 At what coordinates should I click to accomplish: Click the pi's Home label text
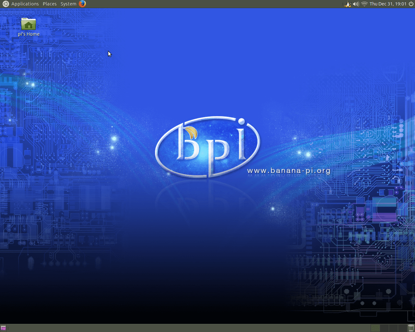(x=29, y=34)
